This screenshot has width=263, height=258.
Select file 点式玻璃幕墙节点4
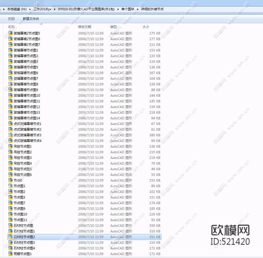coord(27,141)
